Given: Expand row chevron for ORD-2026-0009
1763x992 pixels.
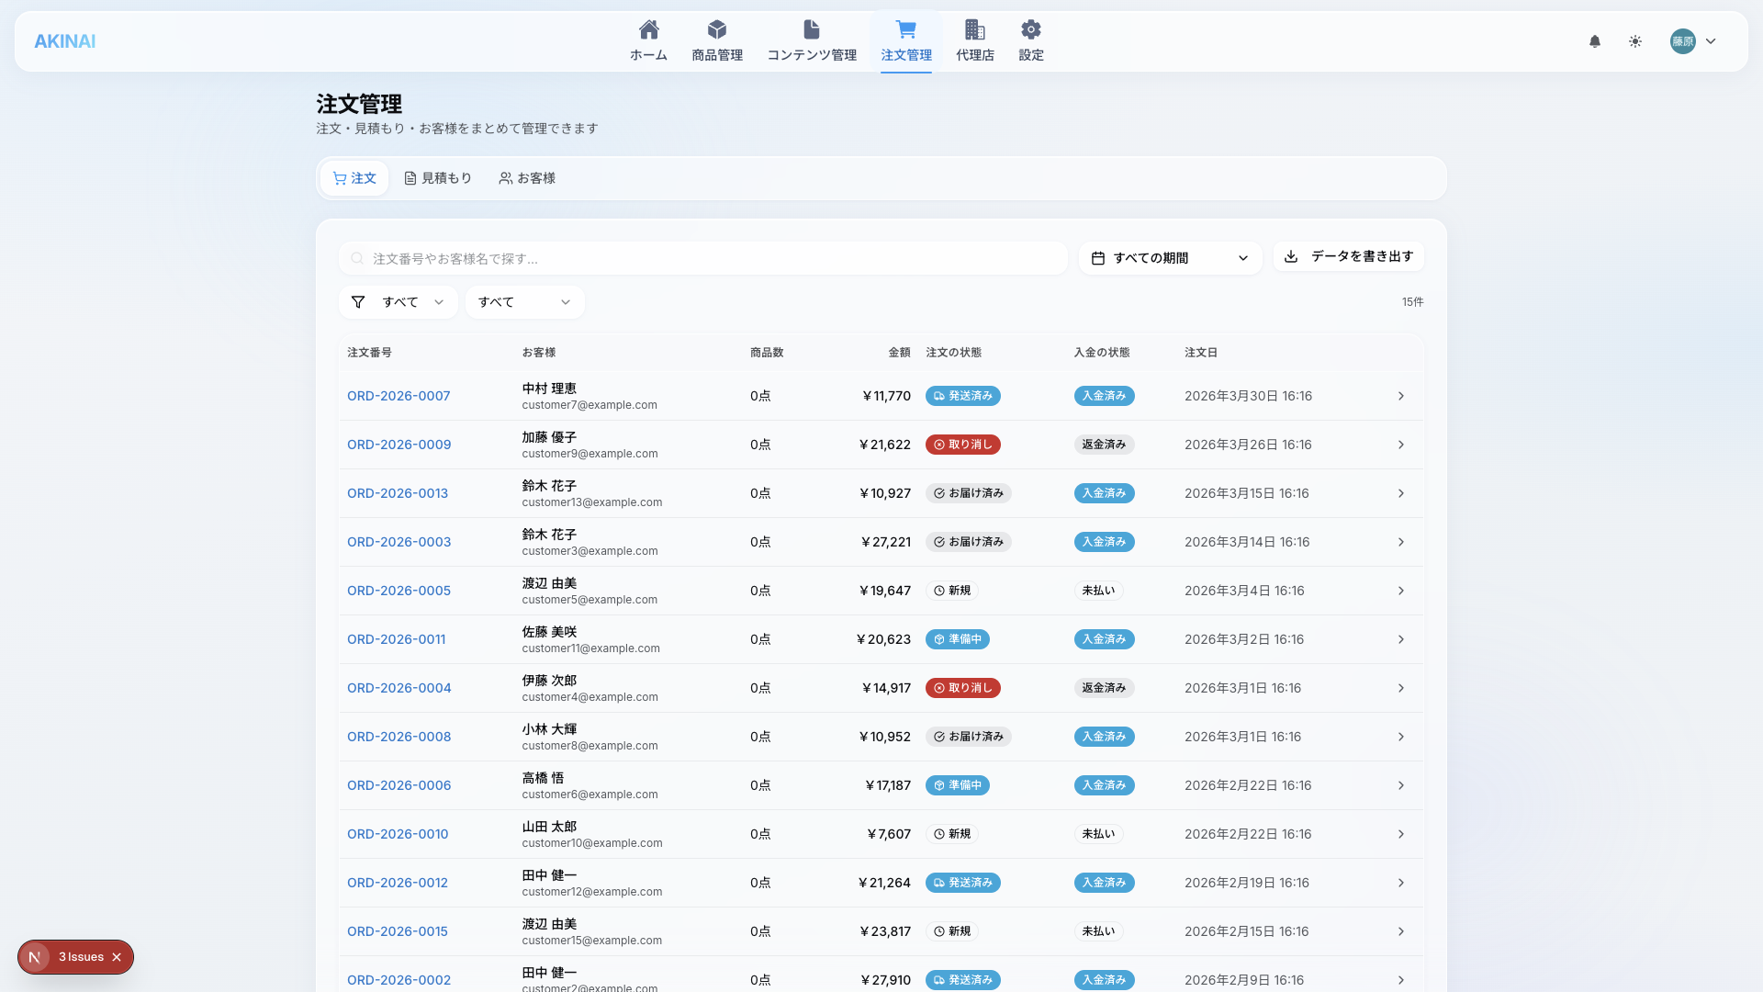Looking at the screenshot, I should [x=1401, y=445].
